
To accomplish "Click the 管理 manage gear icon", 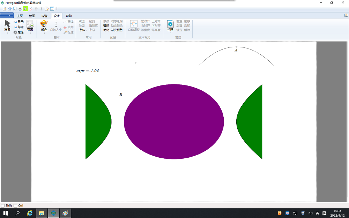I will [x=170, y=24].
